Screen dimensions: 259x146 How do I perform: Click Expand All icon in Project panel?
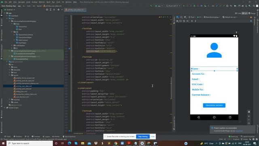pos(51,10)
